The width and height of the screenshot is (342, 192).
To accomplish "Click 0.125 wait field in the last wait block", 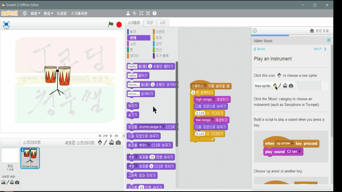I will click(200, 134).
